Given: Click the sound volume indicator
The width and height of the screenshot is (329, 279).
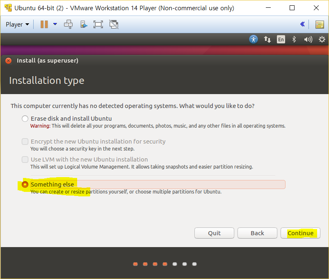Looking at the screenshot, I should (x=308, y=39).
